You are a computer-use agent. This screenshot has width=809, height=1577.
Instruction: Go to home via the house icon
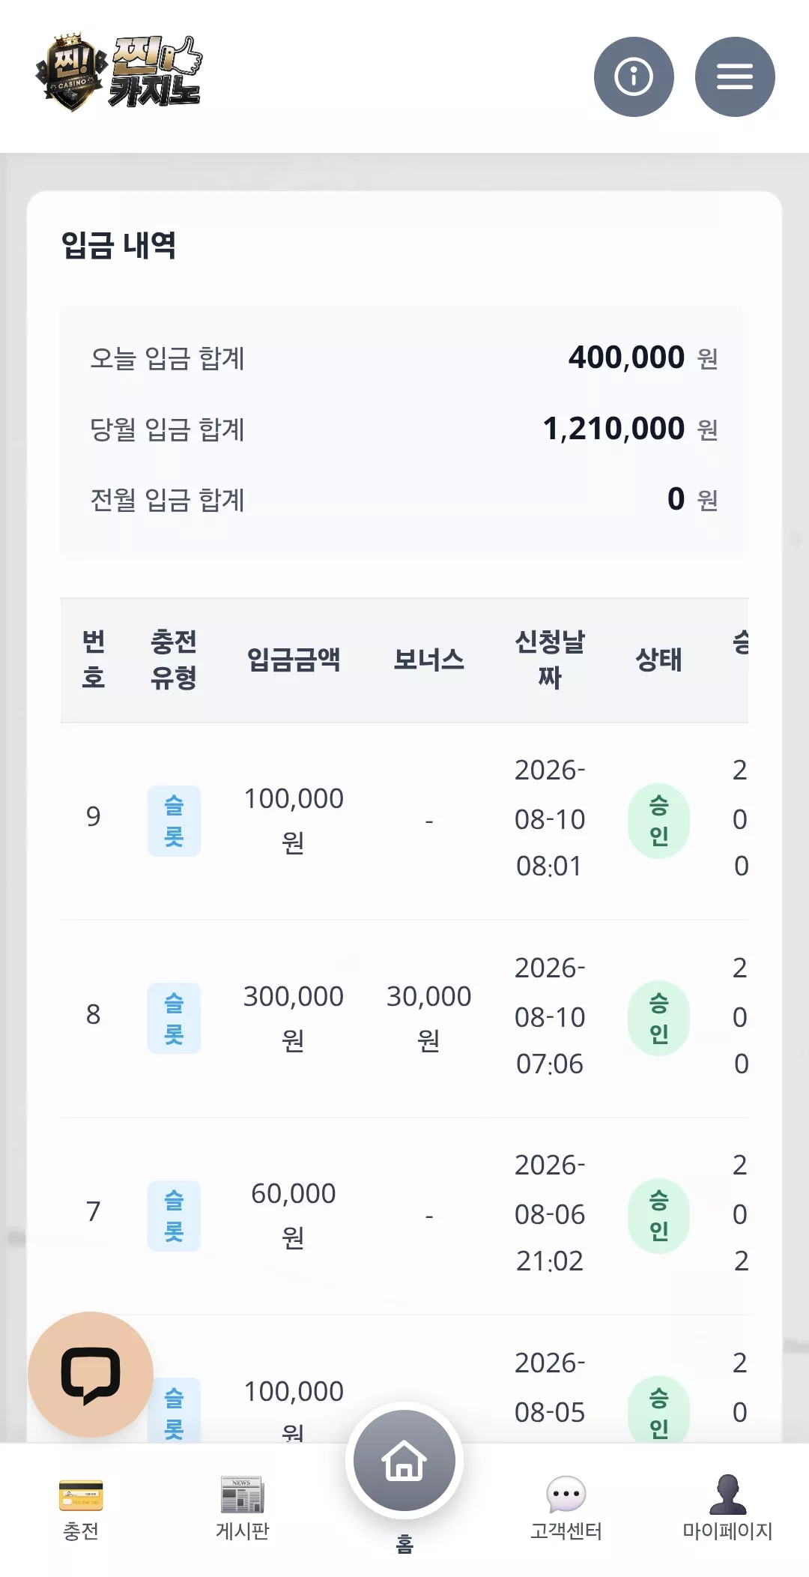(x=404, y=1460)
